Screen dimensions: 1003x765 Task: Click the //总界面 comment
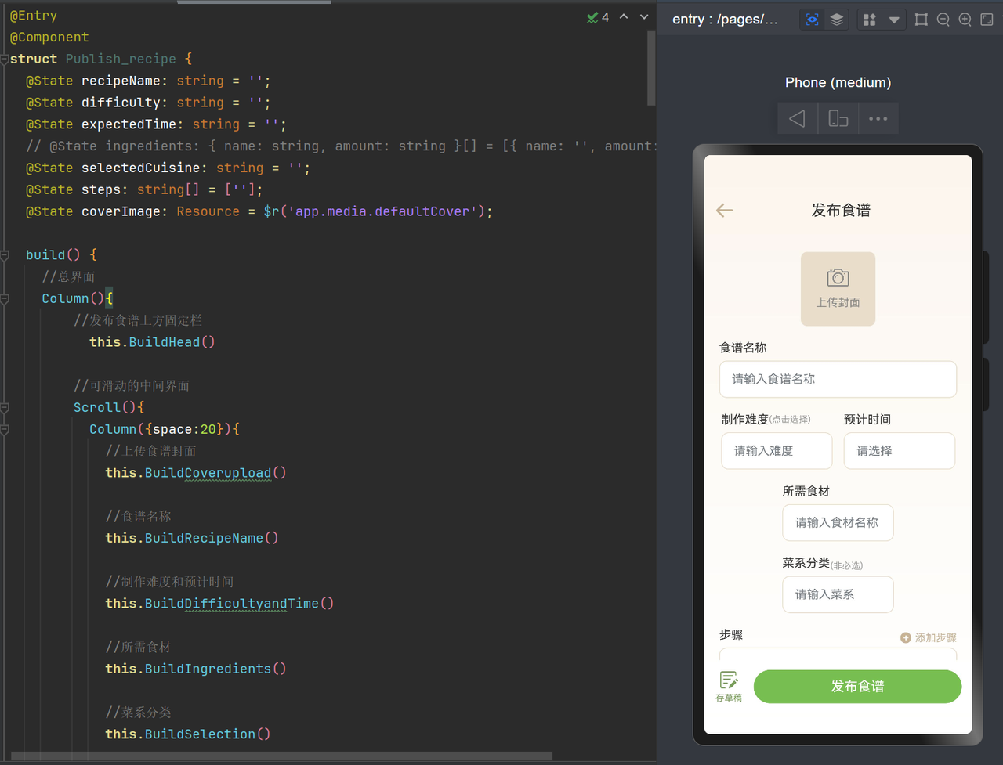(69, 276)
